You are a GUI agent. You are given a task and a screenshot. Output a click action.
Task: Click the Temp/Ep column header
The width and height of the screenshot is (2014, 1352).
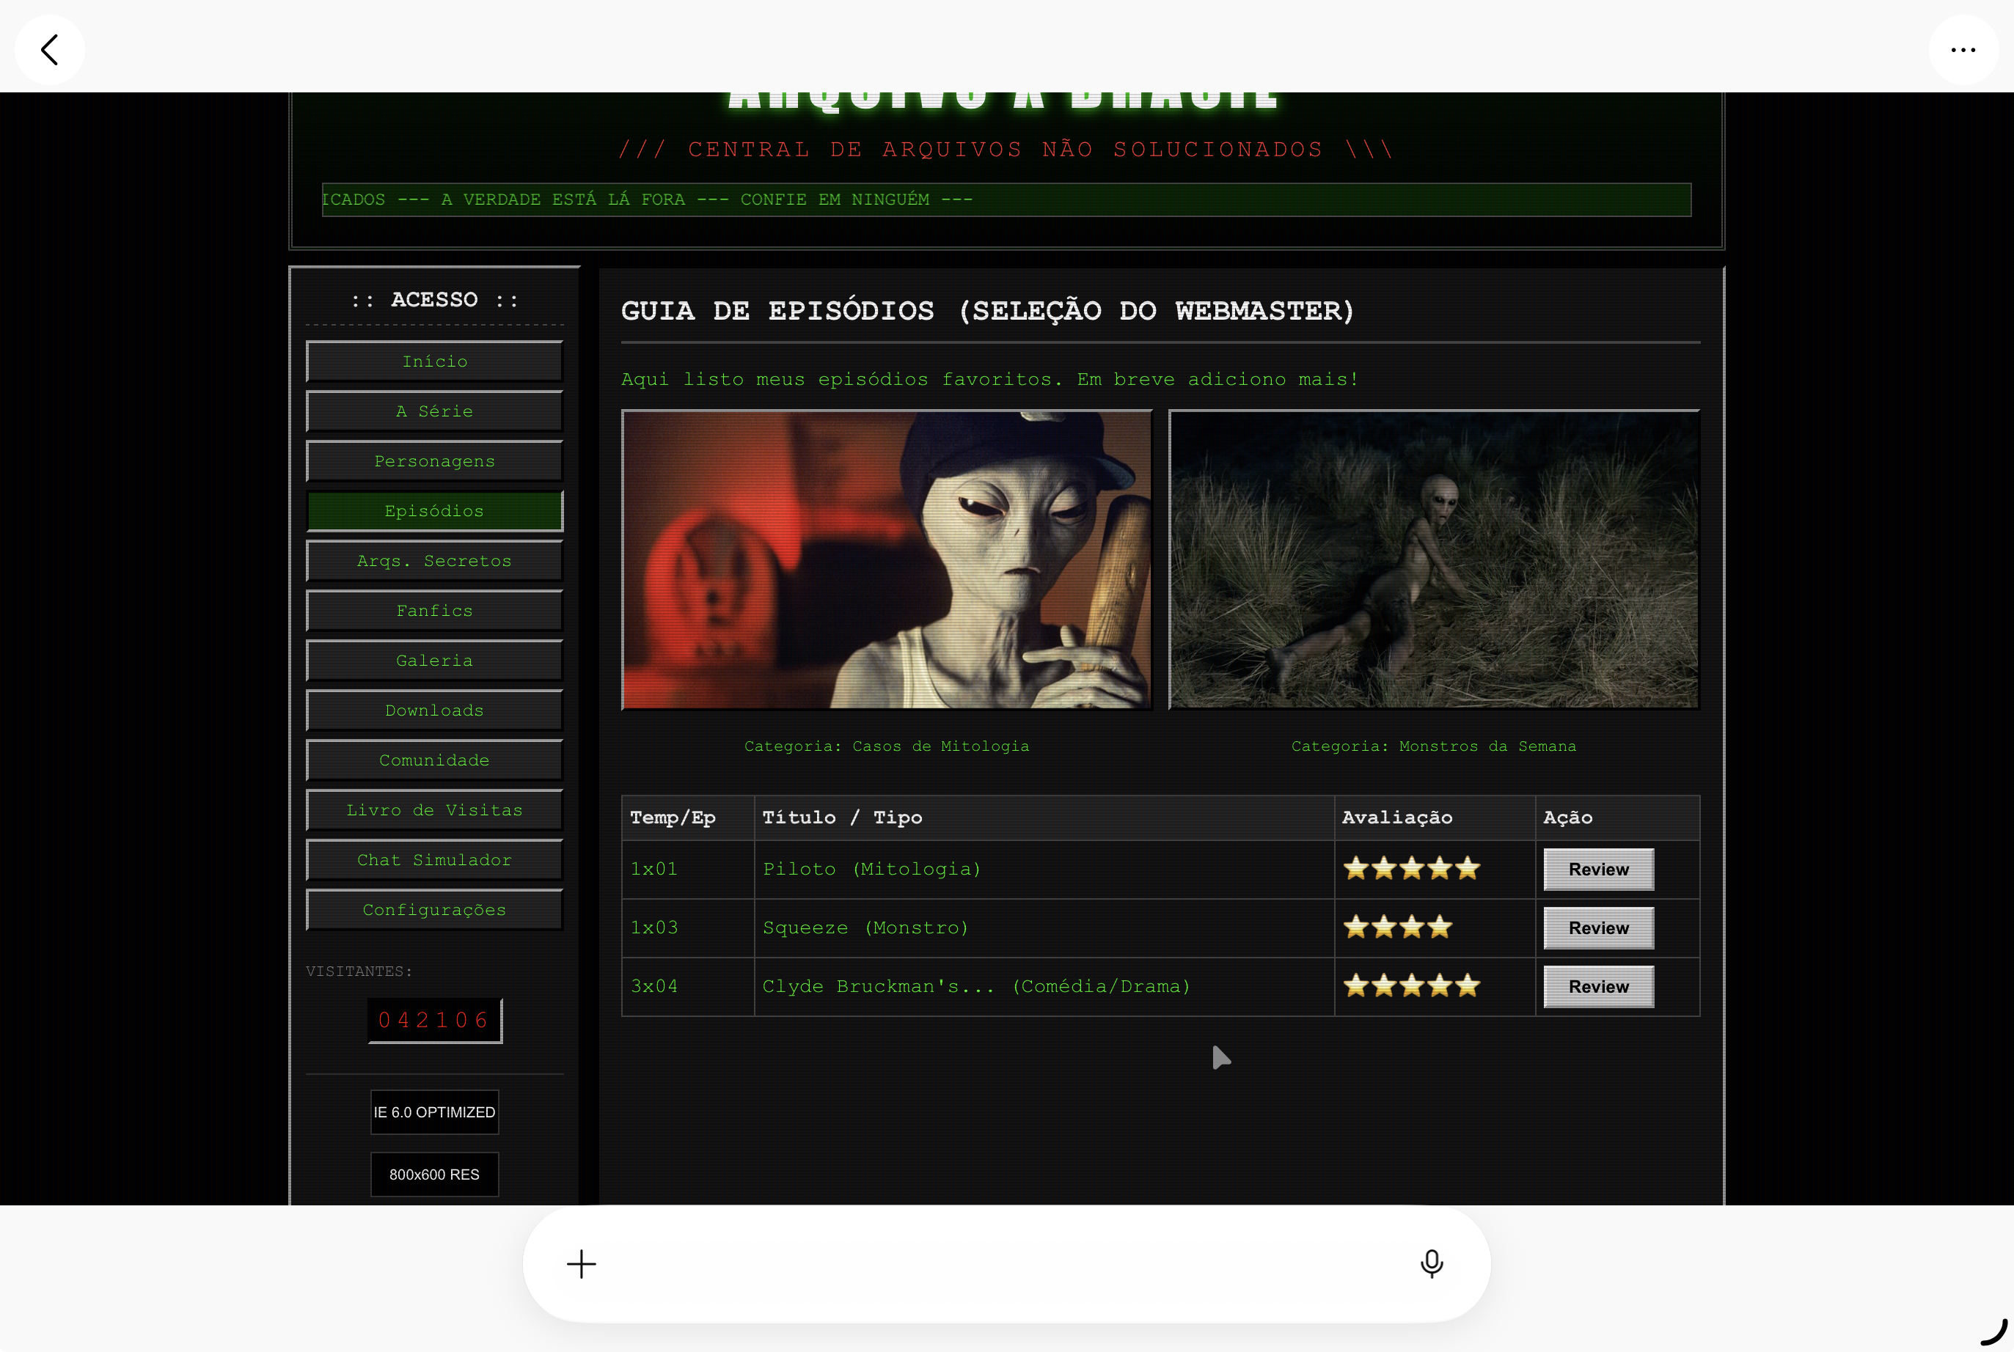688,818
